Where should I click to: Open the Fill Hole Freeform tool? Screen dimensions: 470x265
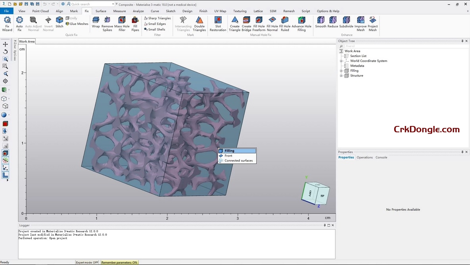point(259,23)
